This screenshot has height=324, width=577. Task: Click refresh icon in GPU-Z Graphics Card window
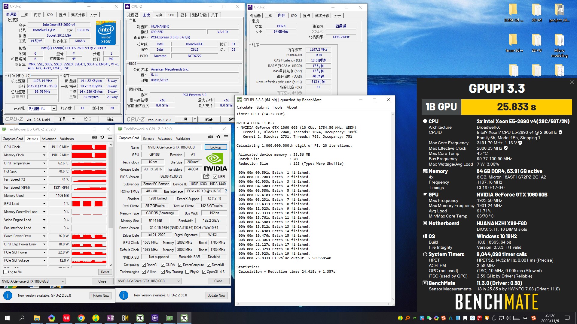[x=218, y=137]
